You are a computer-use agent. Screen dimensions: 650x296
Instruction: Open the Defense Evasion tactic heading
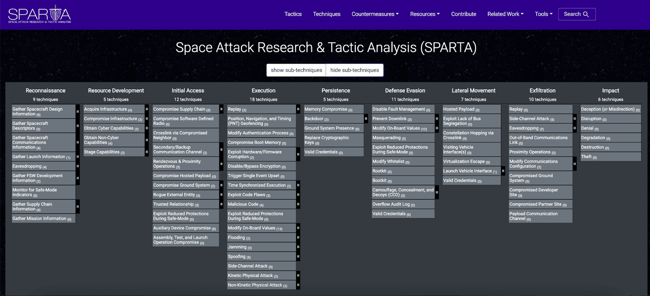405,90
